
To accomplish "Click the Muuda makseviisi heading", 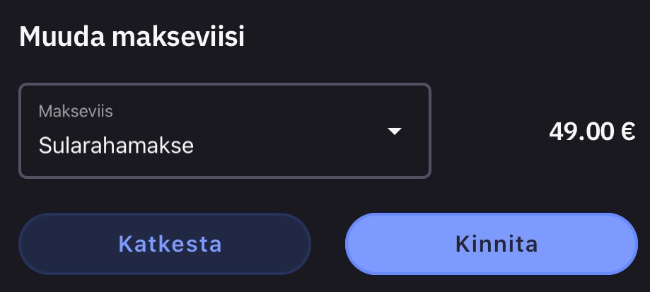I will [132, 36].
